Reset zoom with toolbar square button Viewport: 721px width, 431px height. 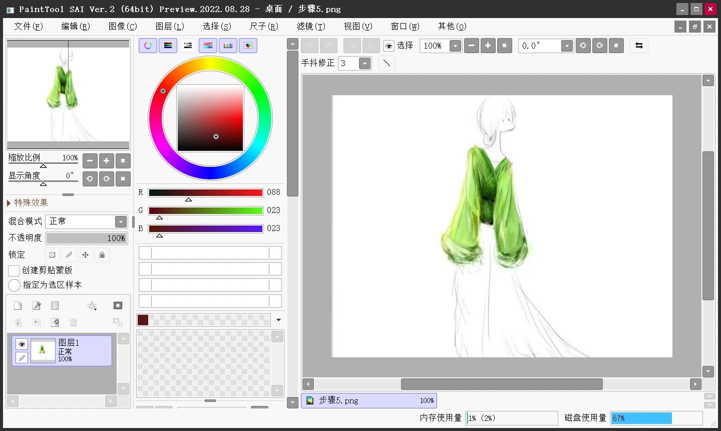[505, 46]
